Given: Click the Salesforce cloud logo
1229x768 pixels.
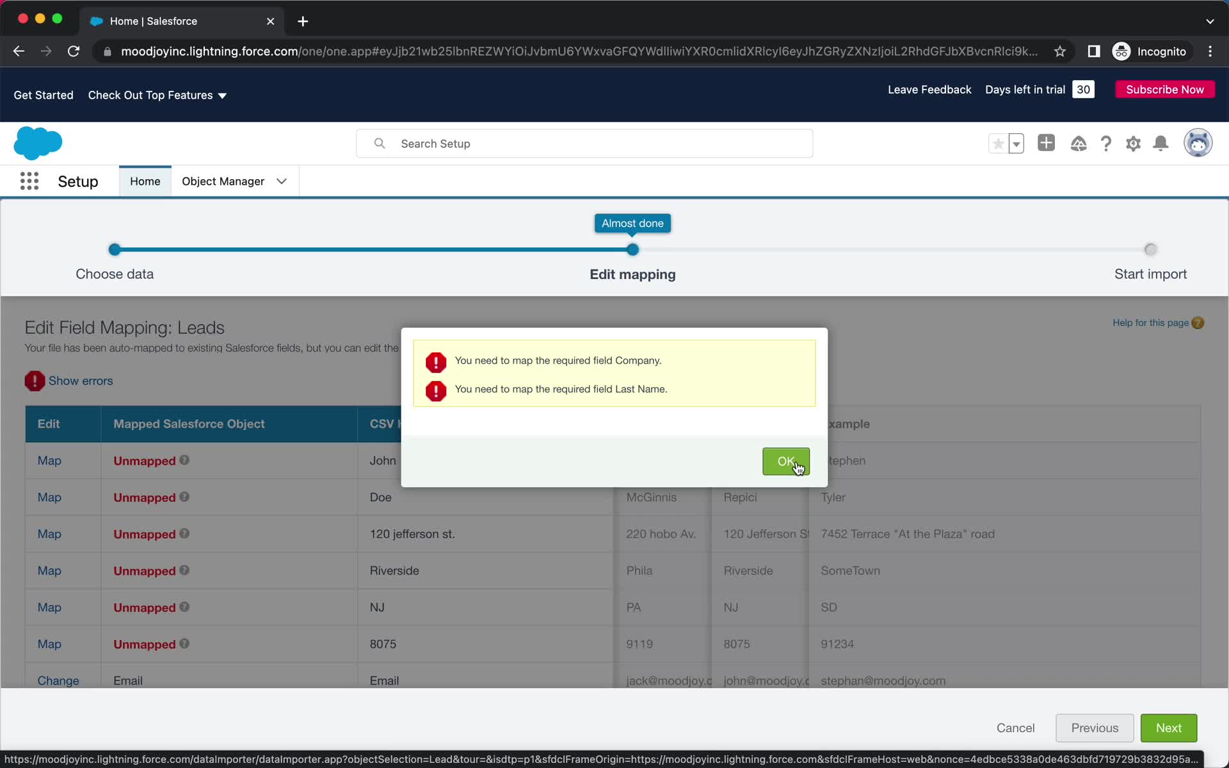Looking at the screenshot, I should 38,143.
